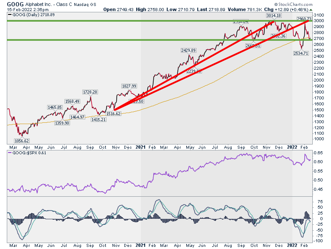The height and width of the screenshot is (249, 331).
Task: Click the Chg +12.89 (+0.48%) value
Action: coord(286,9)
